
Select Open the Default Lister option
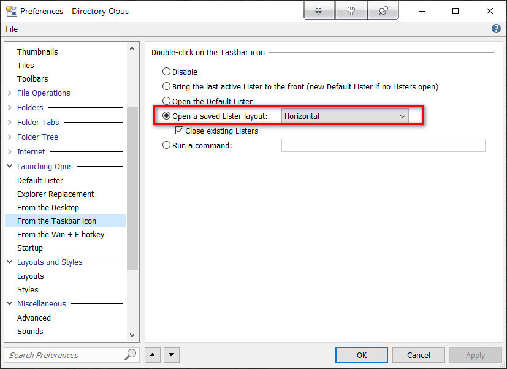[x=166, y=101]
